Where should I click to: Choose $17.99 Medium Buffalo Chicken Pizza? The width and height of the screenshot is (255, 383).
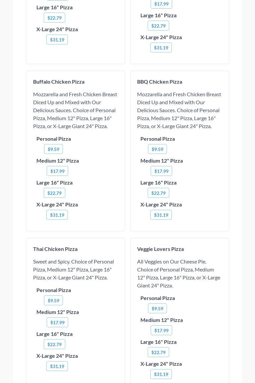coord(57,171)
